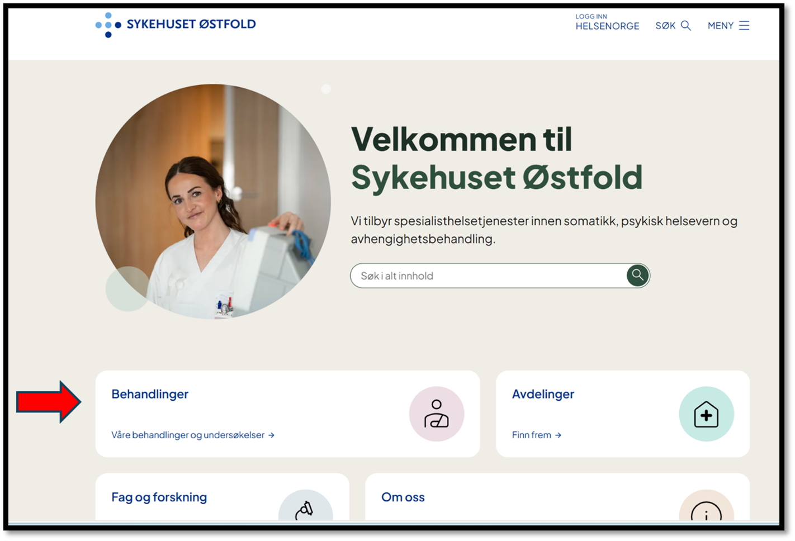Open the Fag og forskning section

pyautogui.click(x=159, y=497)
